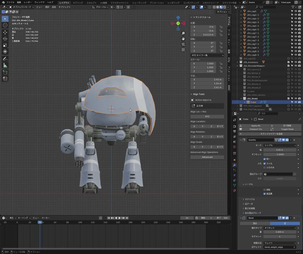
Task: Switch to the モデリング workspace tab
Action: click(78, 3)
